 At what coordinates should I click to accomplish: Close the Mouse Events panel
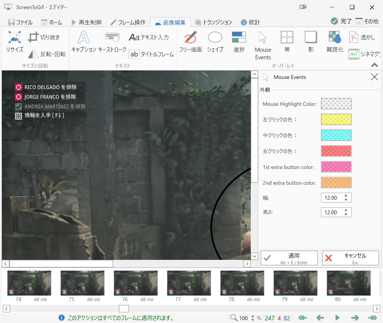[x=374, y=77]
